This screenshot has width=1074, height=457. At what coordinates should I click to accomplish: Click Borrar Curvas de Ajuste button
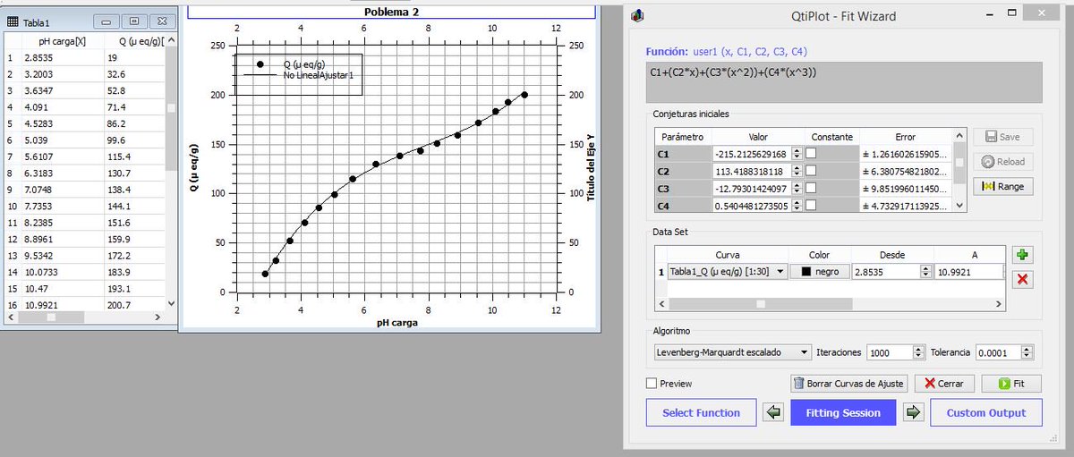849,383
